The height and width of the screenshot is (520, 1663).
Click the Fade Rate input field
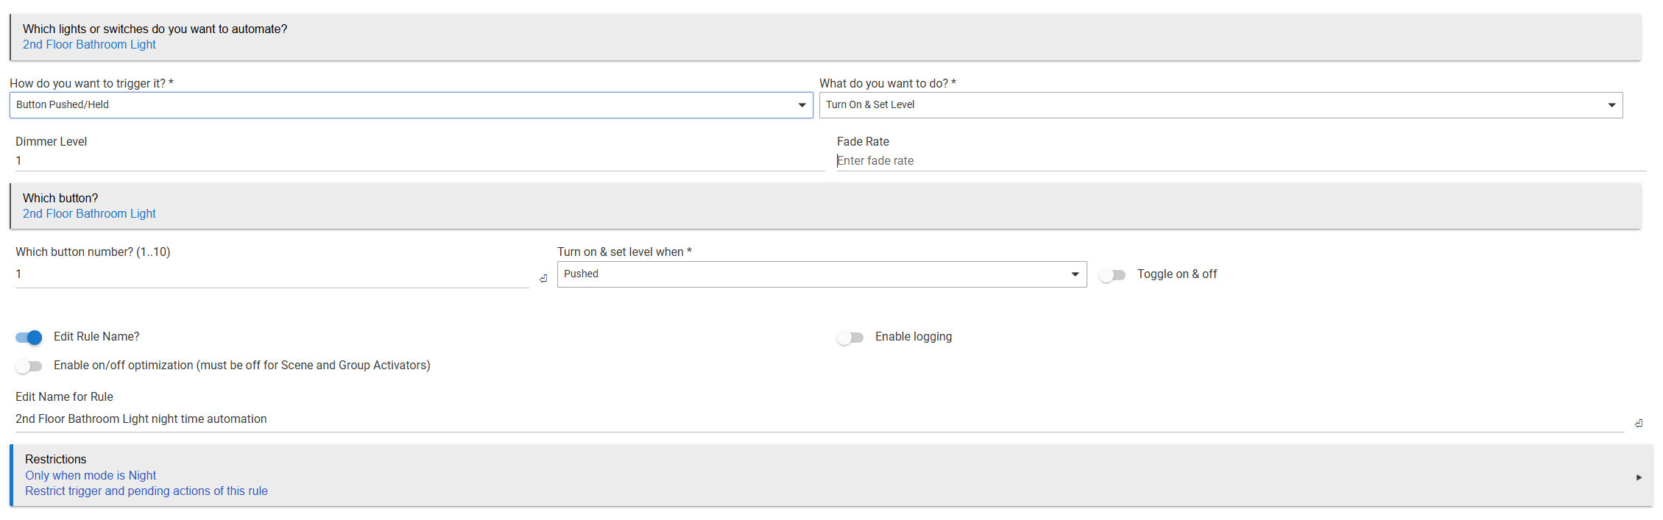pyautogui.click(x=1241, y=161)
